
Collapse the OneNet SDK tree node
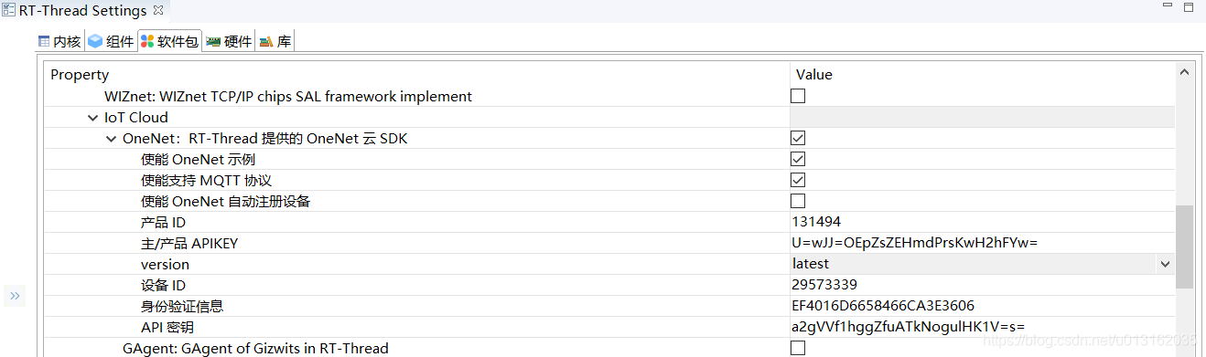tap(112, 139)
